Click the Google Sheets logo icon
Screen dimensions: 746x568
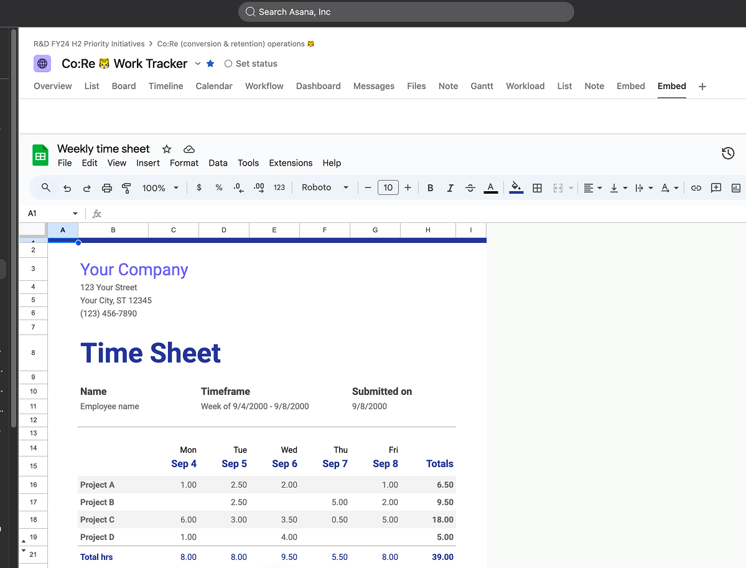40,156
